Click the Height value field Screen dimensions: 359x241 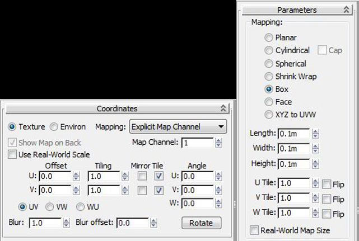(x=293, y=164)
